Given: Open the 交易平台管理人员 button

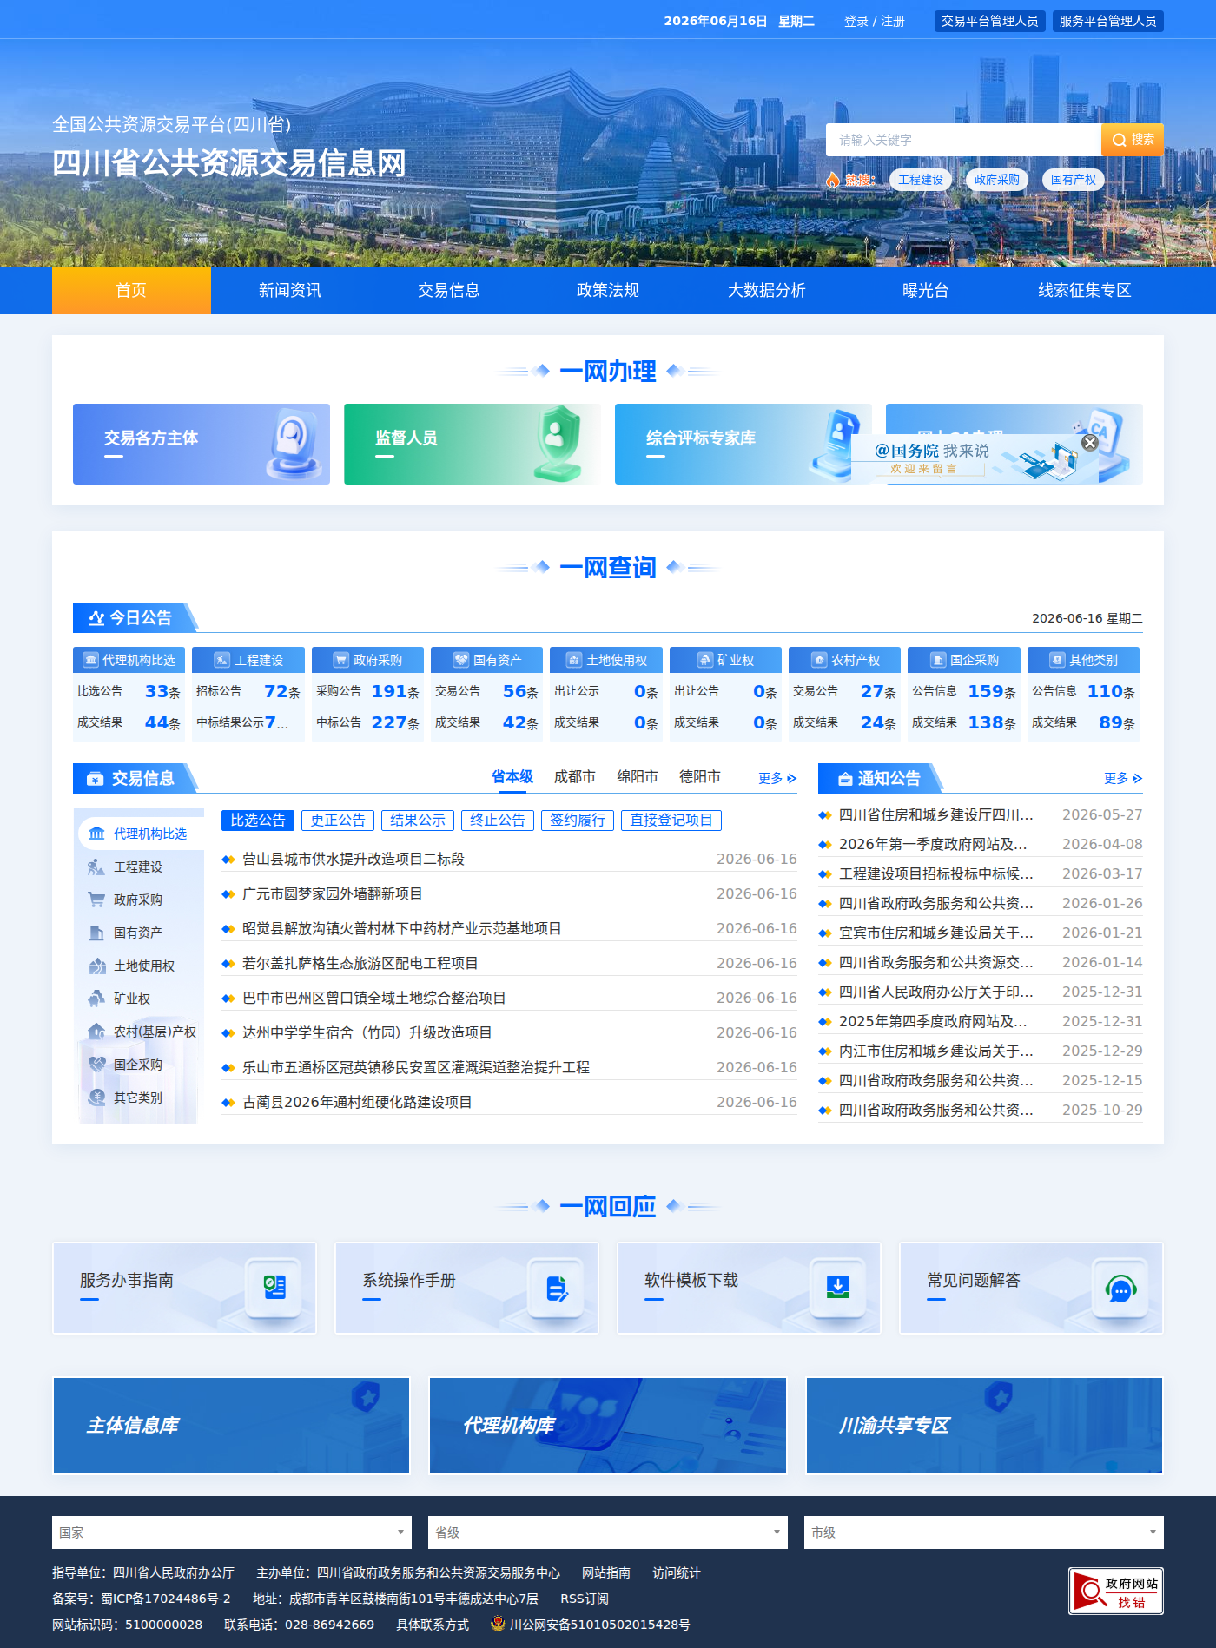Looking at the screenshot, I should pos(990,21).
